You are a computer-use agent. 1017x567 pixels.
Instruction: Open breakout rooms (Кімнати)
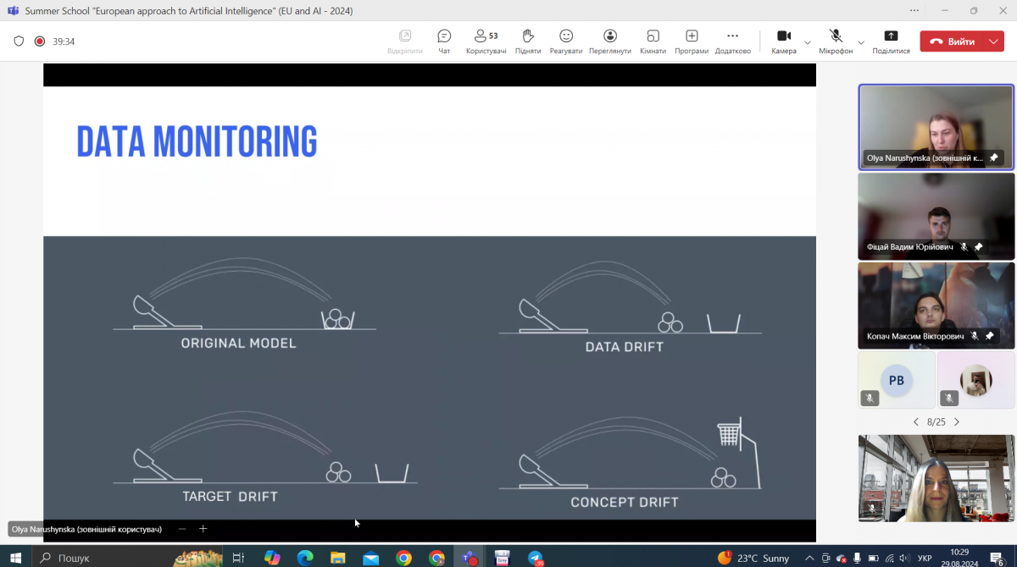[x=653, y=41]
